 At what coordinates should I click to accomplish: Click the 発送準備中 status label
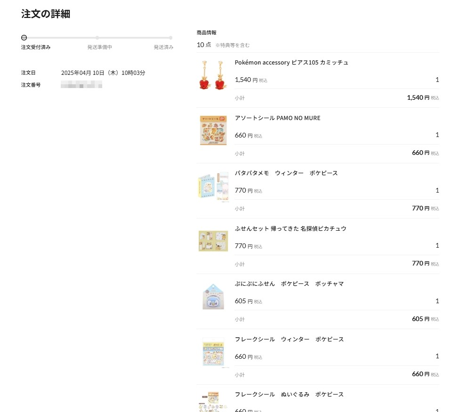tap(99, 47)
